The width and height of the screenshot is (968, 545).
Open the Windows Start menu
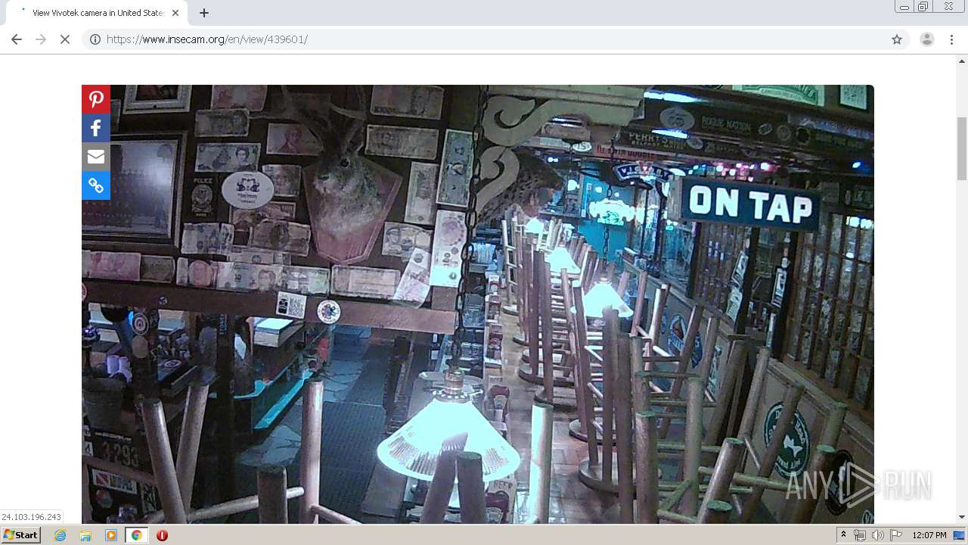[21, 535]
